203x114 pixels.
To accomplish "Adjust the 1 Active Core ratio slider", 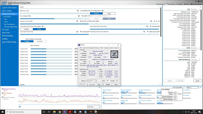I will (x=51, y=49).
